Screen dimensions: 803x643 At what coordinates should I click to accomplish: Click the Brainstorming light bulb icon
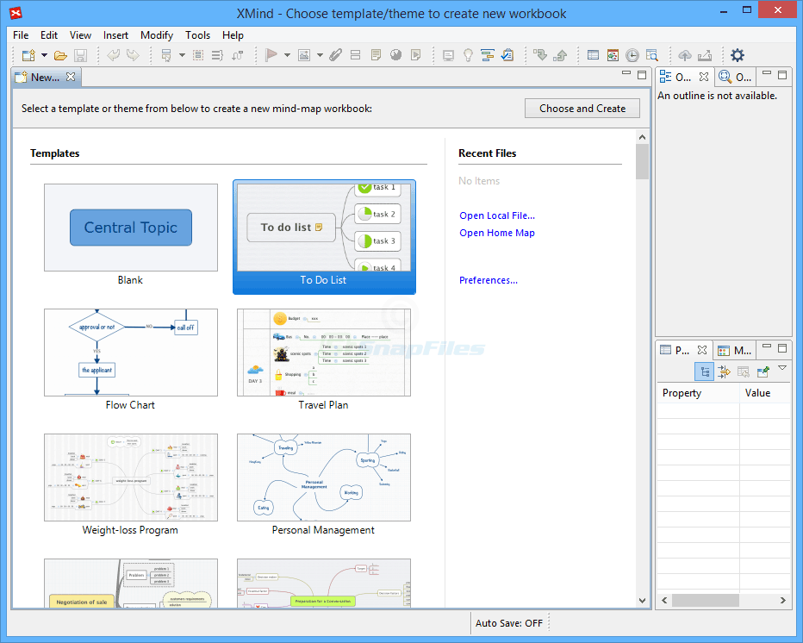(x=468, y=55)
